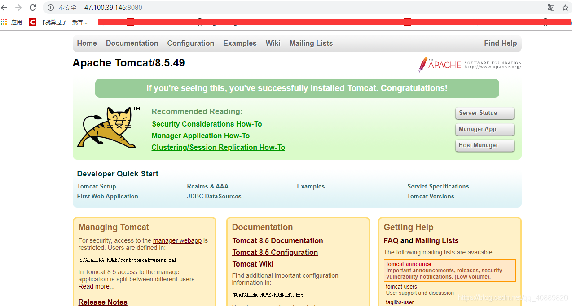
Task: Click the Recommended Reading heading
Action: click(x=197, y=111)
